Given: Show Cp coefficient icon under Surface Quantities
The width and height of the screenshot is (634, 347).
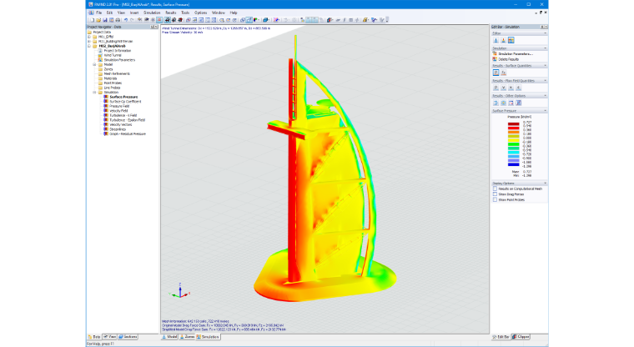Looking at the screenshot, I should point(503,73).
